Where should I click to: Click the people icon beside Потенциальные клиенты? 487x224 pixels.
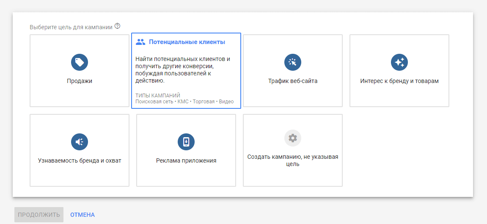[141, 42]
